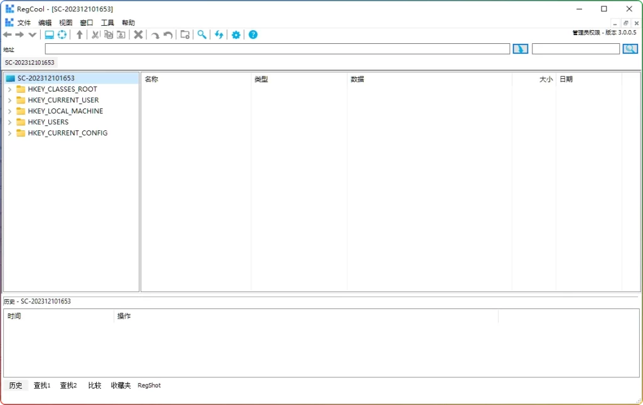Switch to the RegShot tab
Viewport: 643px width, 405px height.
tap(149, 385)
